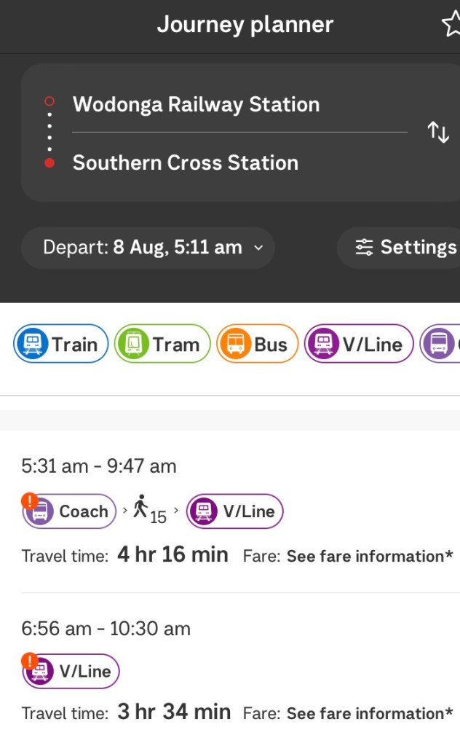
Task: Toggle the Bus mode filter
Action: (258, 344)
